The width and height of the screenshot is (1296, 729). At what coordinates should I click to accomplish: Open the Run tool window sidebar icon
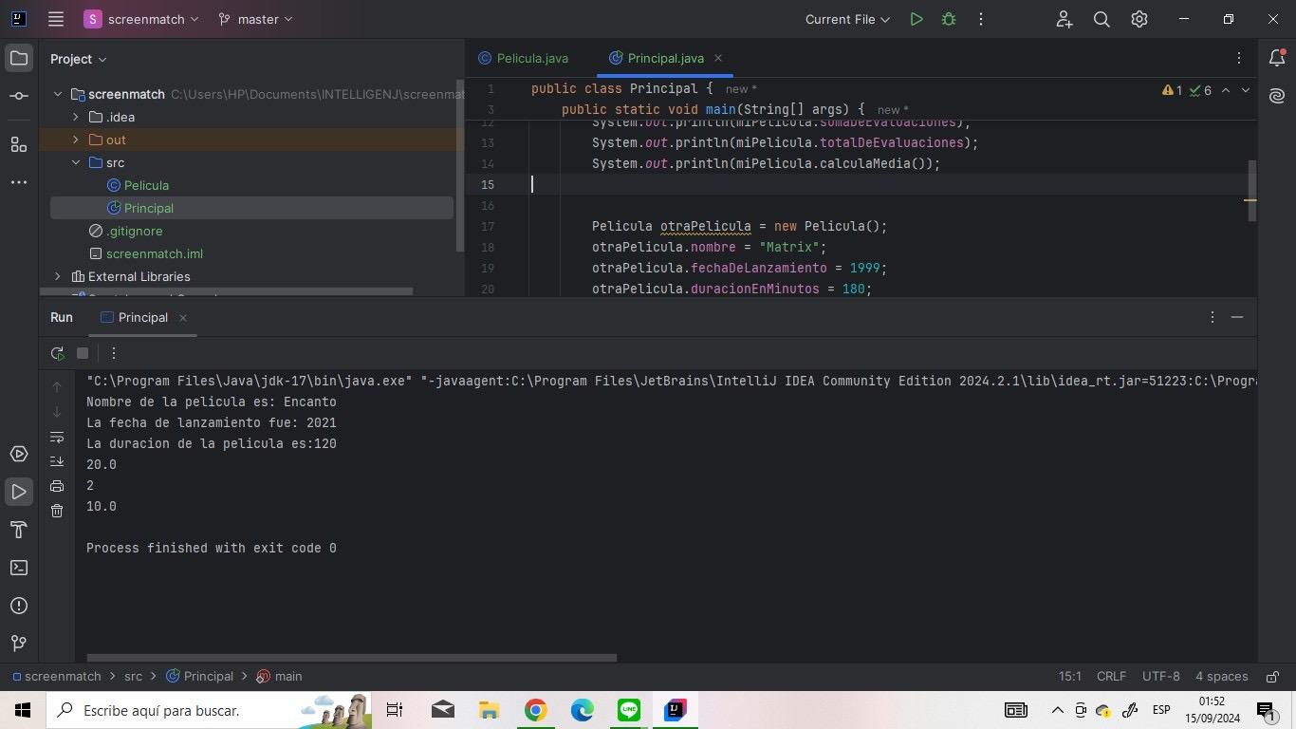[x=19, y=492]
